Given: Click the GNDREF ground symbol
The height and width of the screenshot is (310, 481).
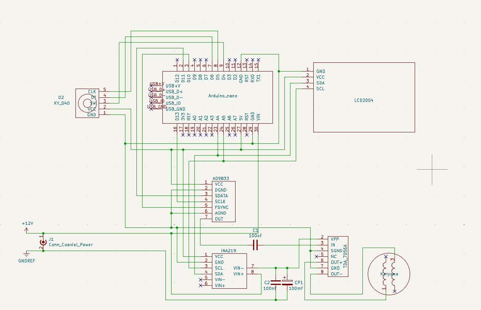Looking at the screenshot, I should pyautogui.click(x=26, y=254).
